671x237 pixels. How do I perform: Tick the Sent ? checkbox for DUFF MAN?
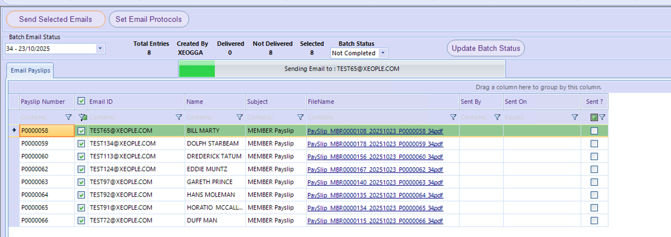click(x=594, y=221)
